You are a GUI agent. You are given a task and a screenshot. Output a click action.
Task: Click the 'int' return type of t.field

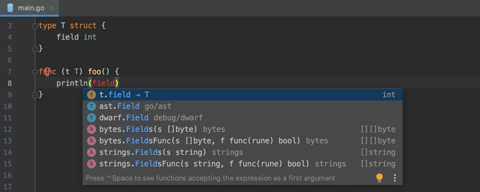point(389,95)
